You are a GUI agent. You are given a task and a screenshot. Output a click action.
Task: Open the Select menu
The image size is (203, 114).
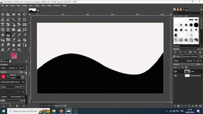(12, 6)
